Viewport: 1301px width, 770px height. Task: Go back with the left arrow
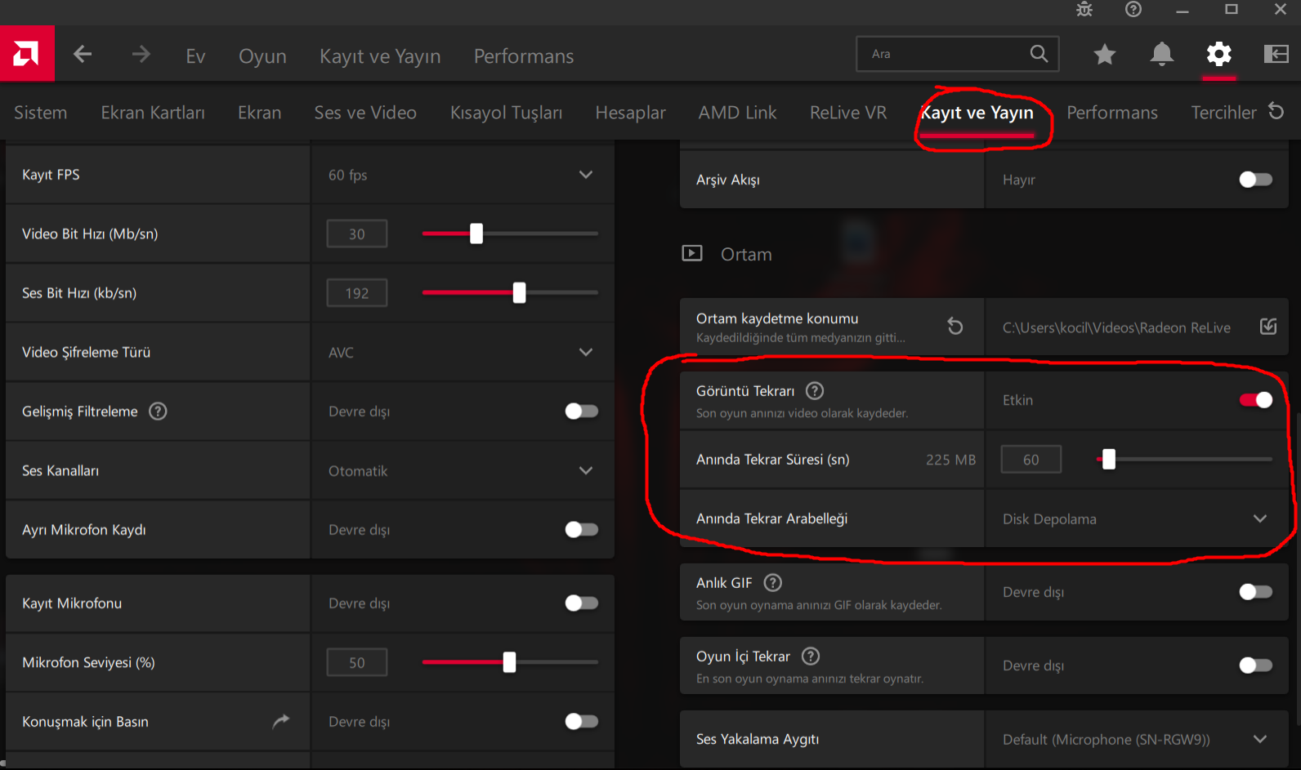click(x=83, y=55)
